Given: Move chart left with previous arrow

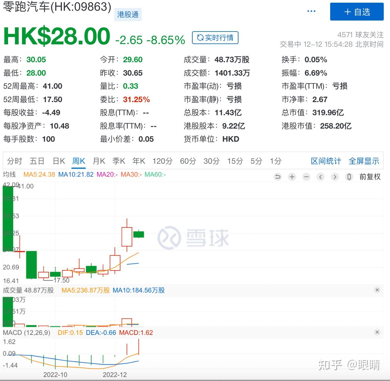Looking at the screenshot, I should coord(321,177).
